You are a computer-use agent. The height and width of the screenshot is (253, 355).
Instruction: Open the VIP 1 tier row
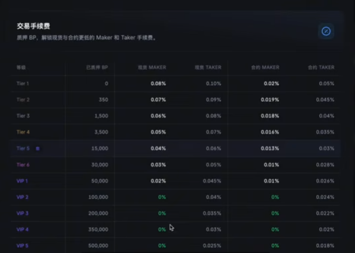[175, 181]
